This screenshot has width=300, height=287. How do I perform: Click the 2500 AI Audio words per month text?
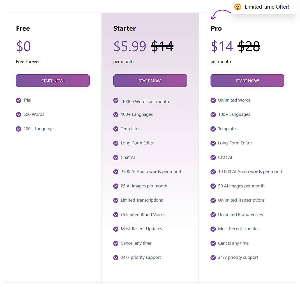(x=151, y=171)
